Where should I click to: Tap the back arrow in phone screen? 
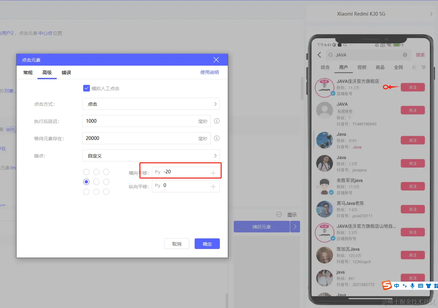[319, 55]
